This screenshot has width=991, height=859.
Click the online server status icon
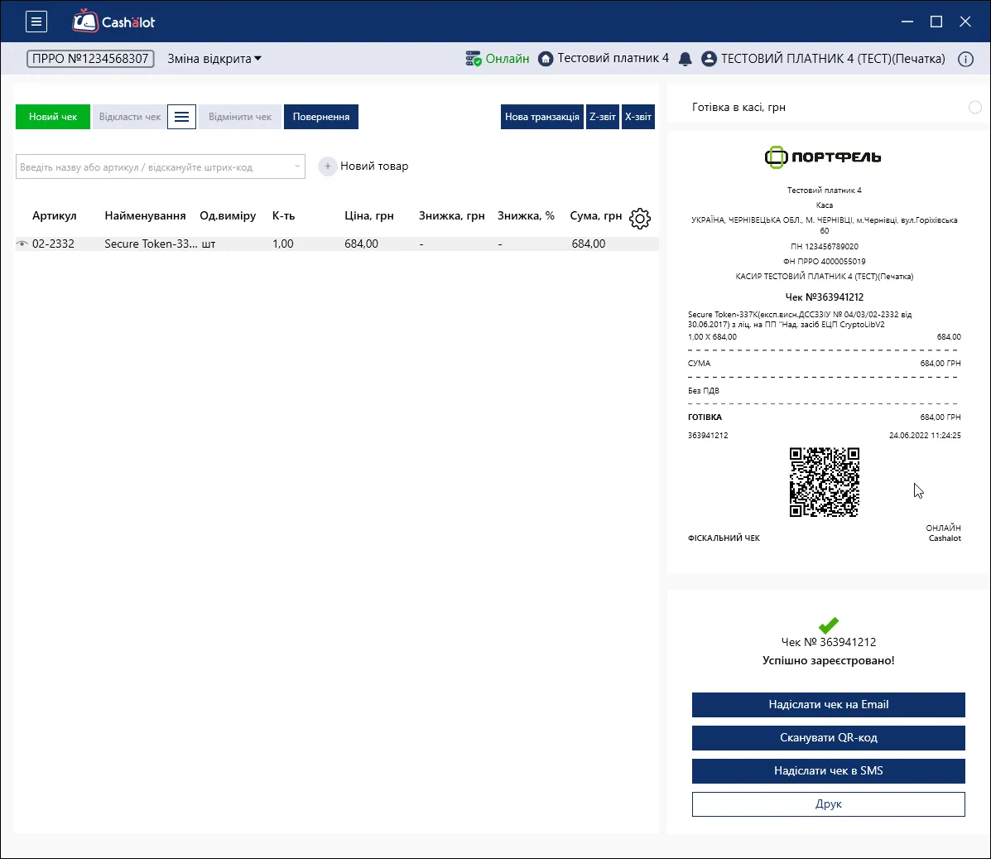[474, 59]
